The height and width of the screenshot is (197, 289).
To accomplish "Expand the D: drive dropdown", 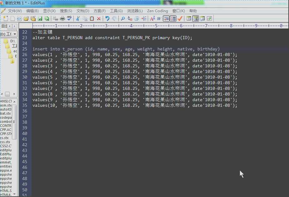I will [x=15, y=34].
